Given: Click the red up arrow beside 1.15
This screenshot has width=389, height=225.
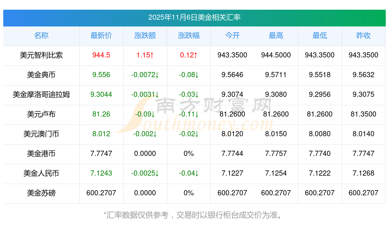Looking at the screenshot, I should (x=151, y=55).
